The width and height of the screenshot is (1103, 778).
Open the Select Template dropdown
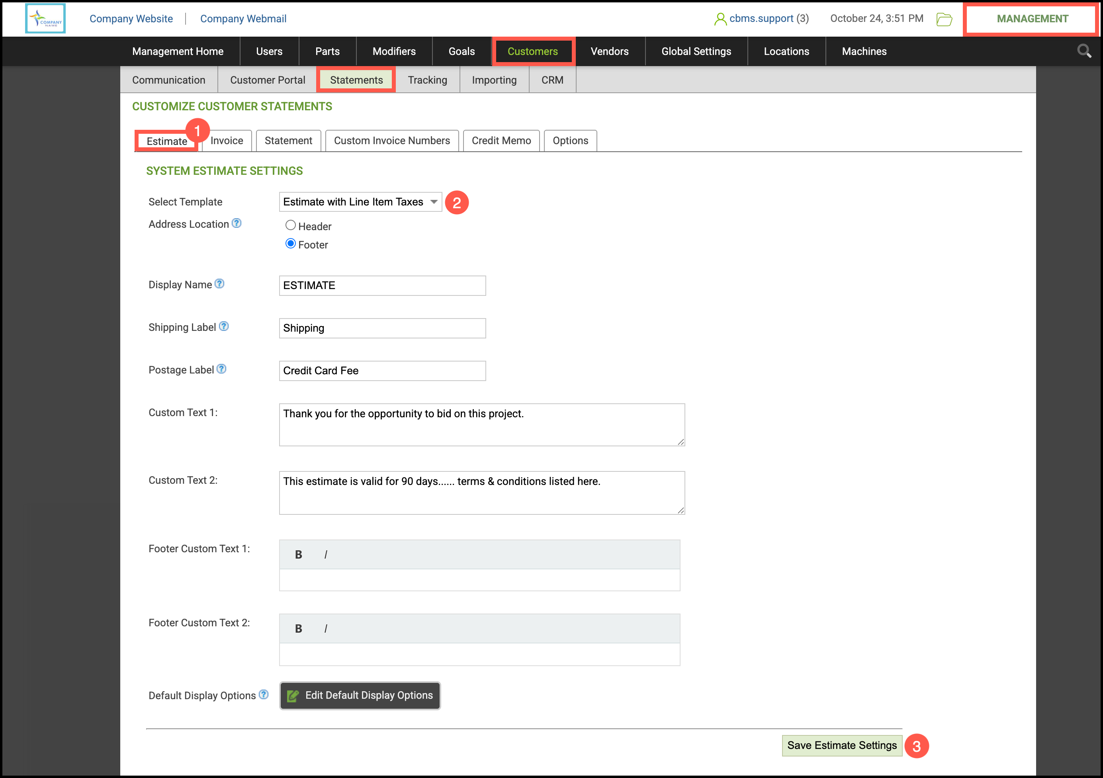[x=360, y=202]
